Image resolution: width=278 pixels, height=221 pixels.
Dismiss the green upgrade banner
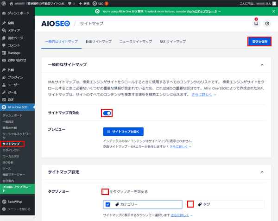tap(273, 11)
